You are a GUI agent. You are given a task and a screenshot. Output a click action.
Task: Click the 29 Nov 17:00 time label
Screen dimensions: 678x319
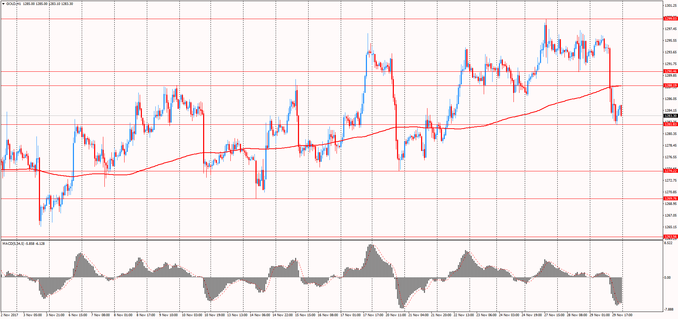pyautogui.click(x=622, y=315)
